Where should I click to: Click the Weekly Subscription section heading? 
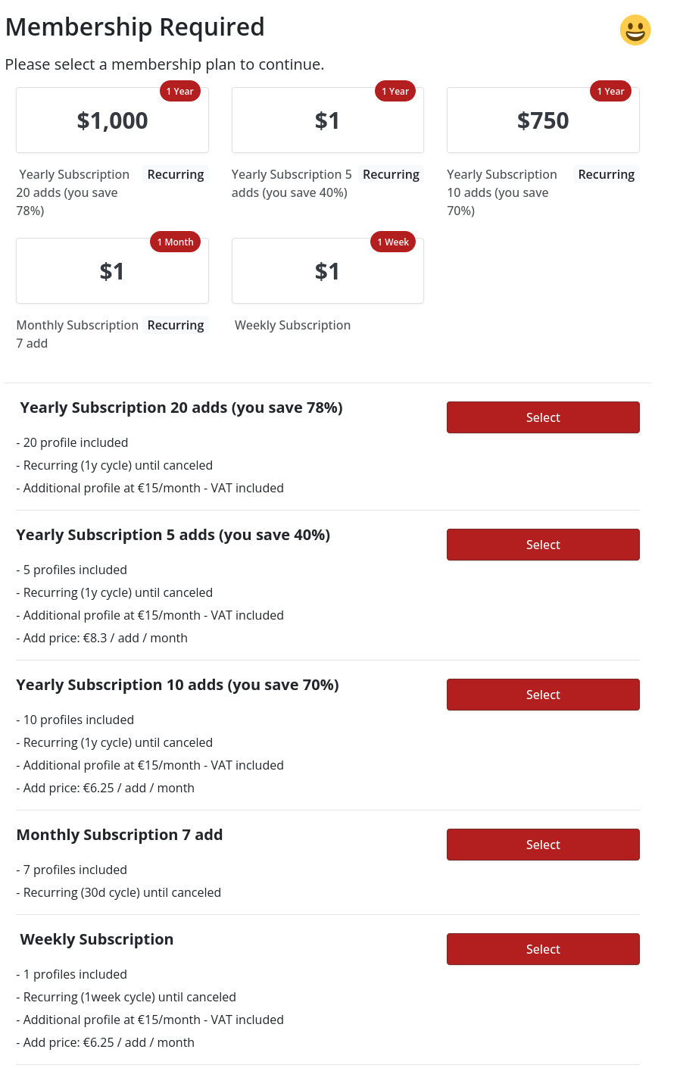[97, 940]
